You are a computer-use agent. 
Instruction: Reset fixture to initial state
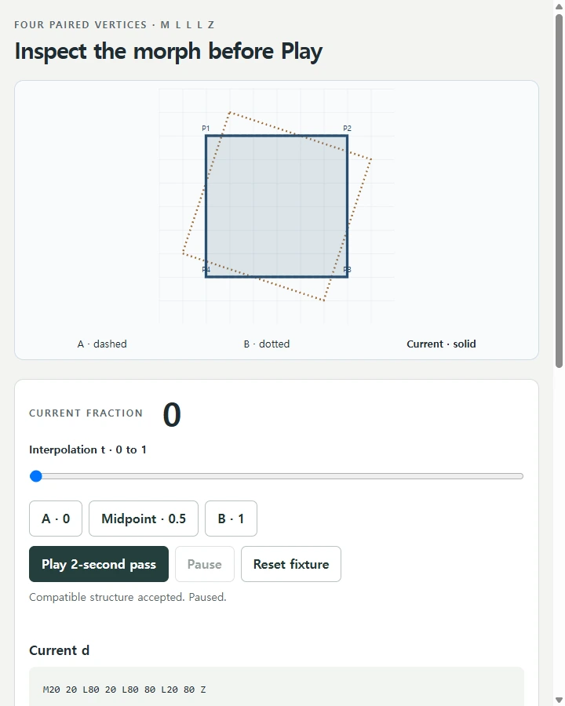coord(290,564)
